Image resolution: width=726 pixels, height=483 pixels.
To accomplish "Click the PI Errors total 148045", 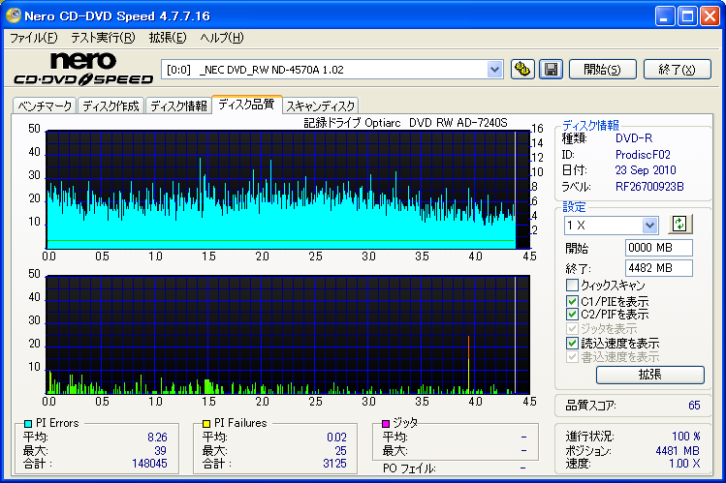I will pos(149,463).
